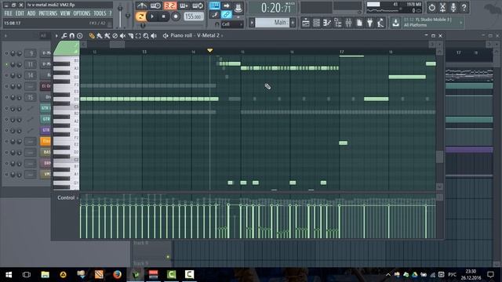This screenshot has height=282, width=502.
Task: Open the plugin picker plug icon
Action: click(369, 23)
